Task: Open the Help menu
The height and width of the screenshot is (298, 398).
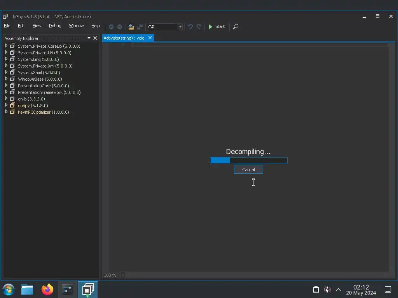Action: pos(96,26)
